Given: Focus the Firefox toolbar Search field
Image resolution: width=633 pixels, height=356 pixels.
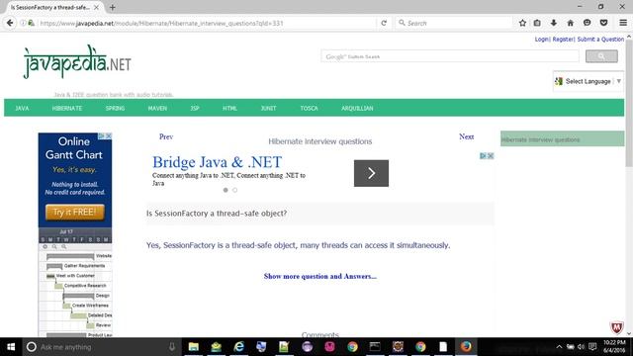Looking at the screenshot, I should [454, 23].
